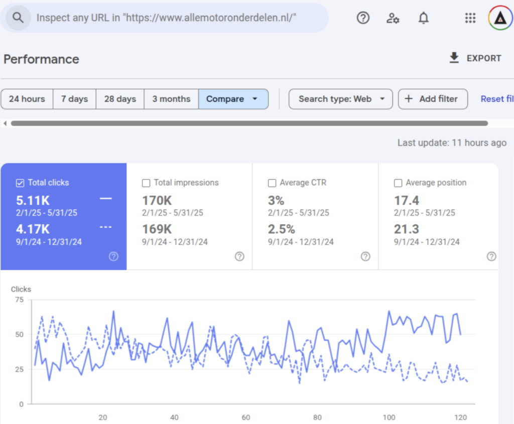Click the plus icon in Add filter
This screenshot has height=424, width=514.
click(x=409, y=99)
